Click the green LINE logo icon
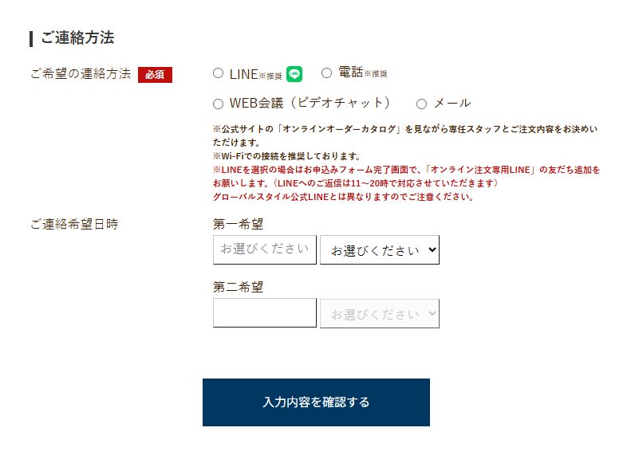 pyautogui.click(x=294, y=74)
